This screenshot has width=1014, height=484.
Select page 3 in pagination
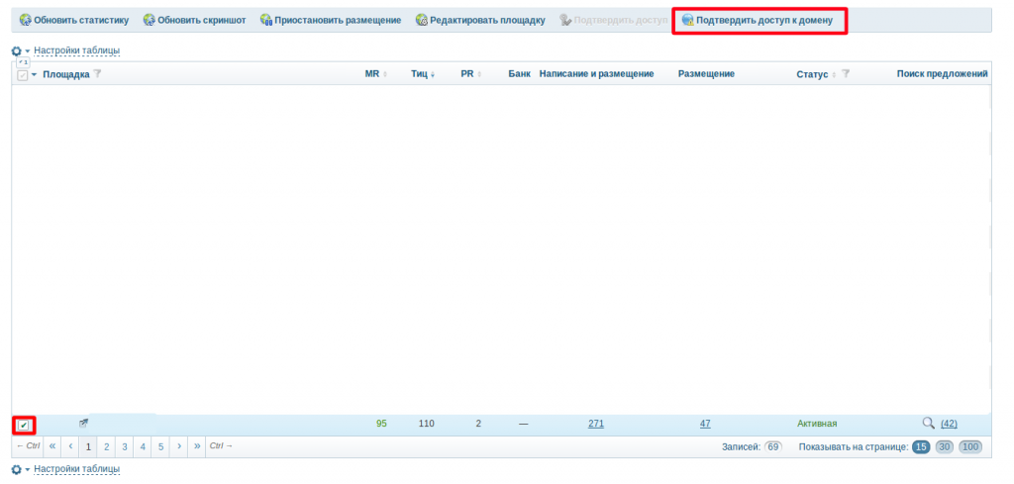[125, 446]
